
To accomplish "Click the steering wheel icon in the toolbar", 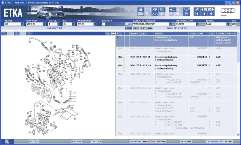I will point(162,14).
